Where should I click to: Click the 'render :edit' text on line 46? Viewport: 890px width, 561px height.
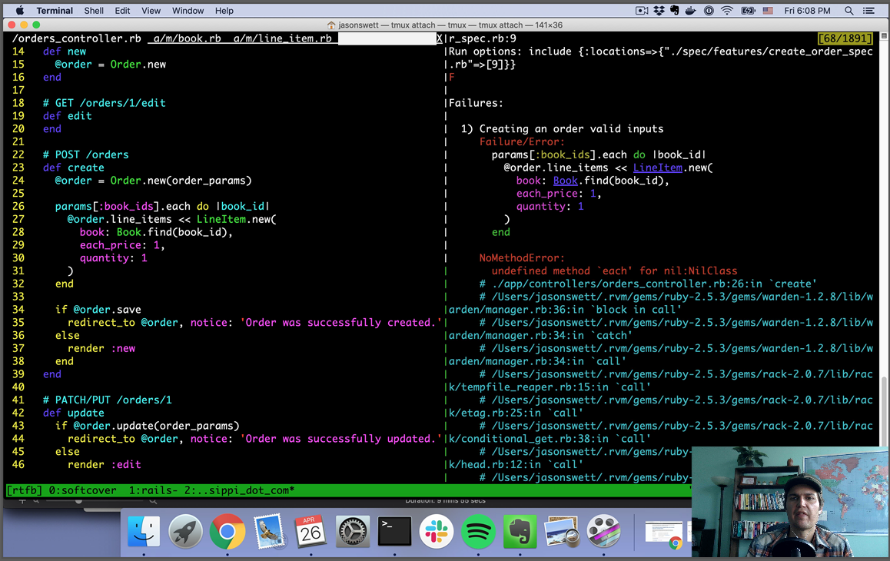click(105, 464)
